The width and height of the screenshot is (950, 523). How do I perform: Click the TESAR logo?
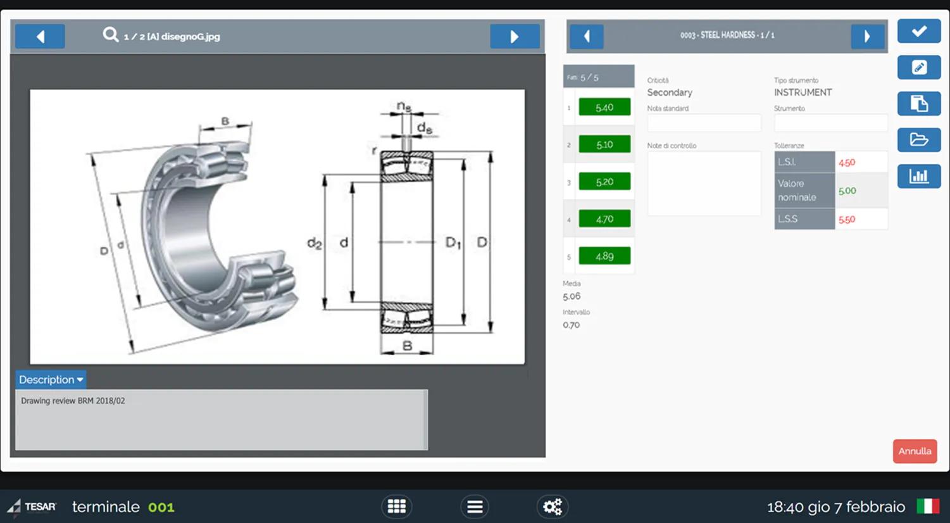[x=32, y=507]
